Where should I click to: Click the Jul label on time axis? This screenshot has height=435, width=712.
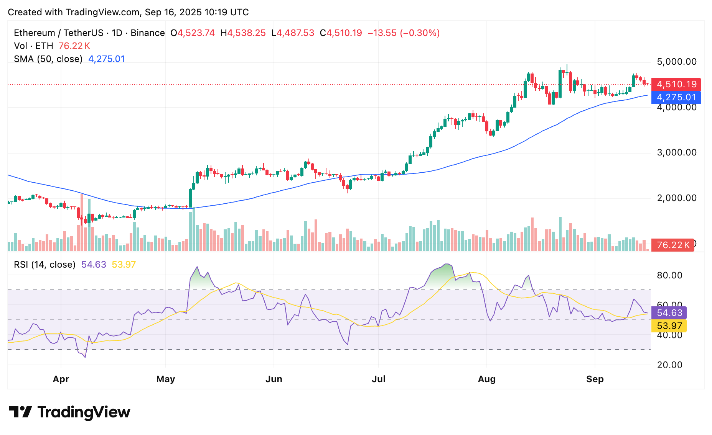[379, 379]
